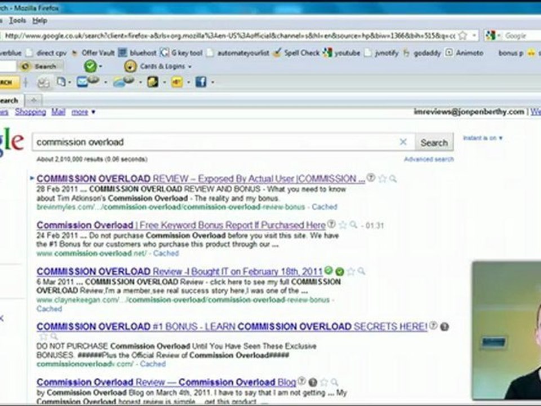This screenshot has width=541, height=406.
Task: Click the question mark icon on first search result
Action: pyautogui.click(x=371, y=178)
